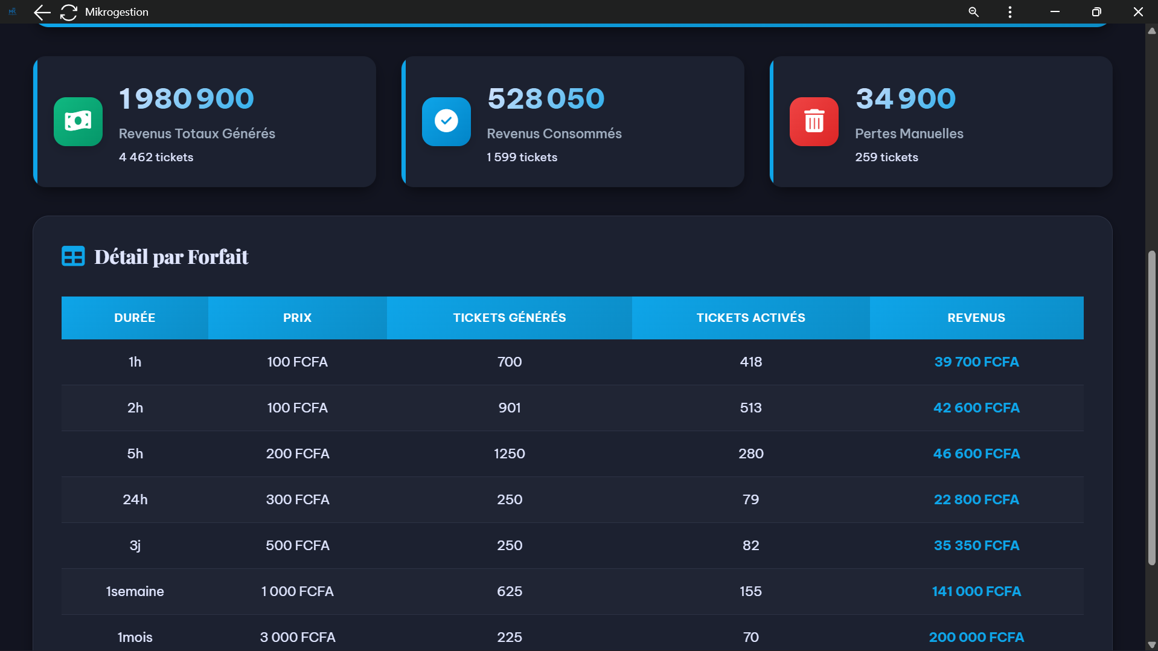Image resolution: width=1158 pixels, height=651 pixels.
Task: Click the scroll down arrow
Action: click(x=1151, y=644)
